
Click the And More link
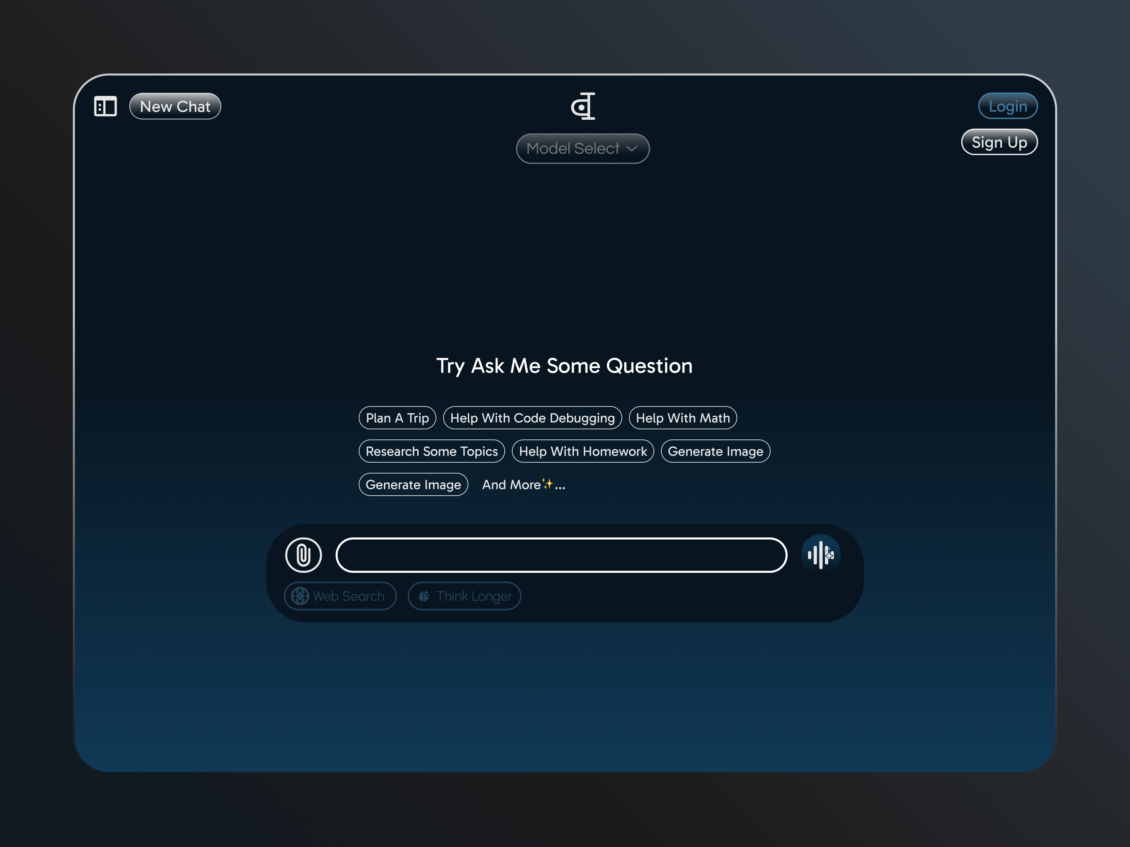(523, 484)
